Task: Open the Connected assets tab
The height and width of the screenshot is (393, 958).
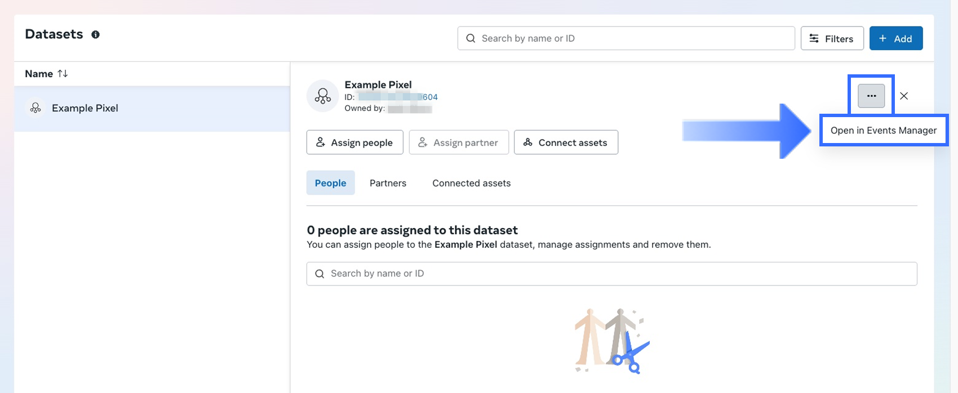Action: [x=471, y=183]
